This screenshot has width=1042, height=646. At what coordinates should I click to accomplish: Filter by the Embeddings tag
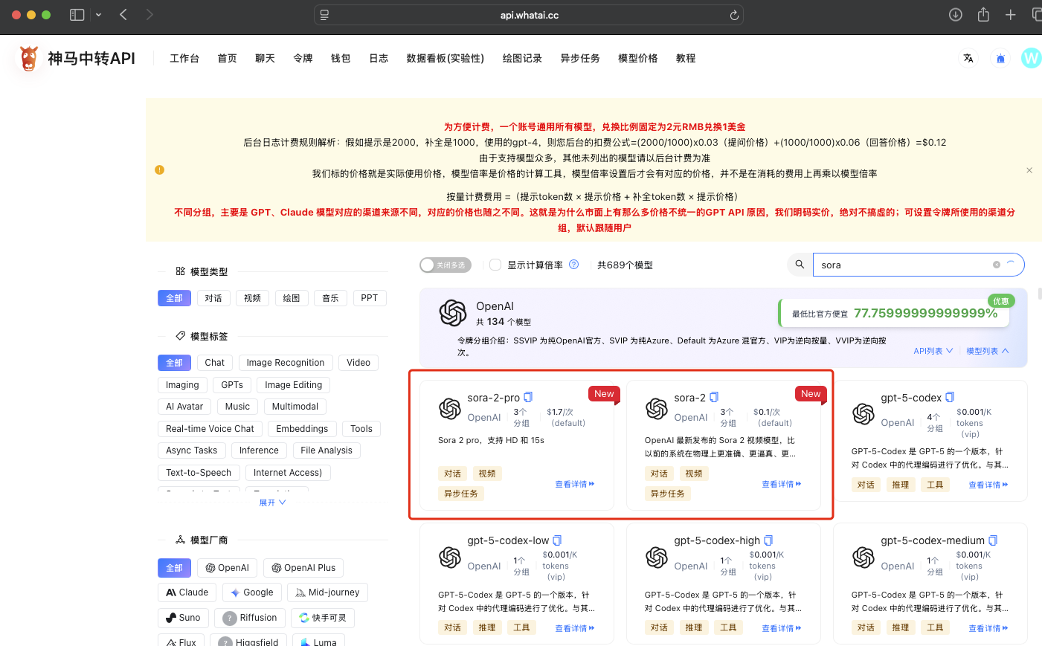pos(302,429)
